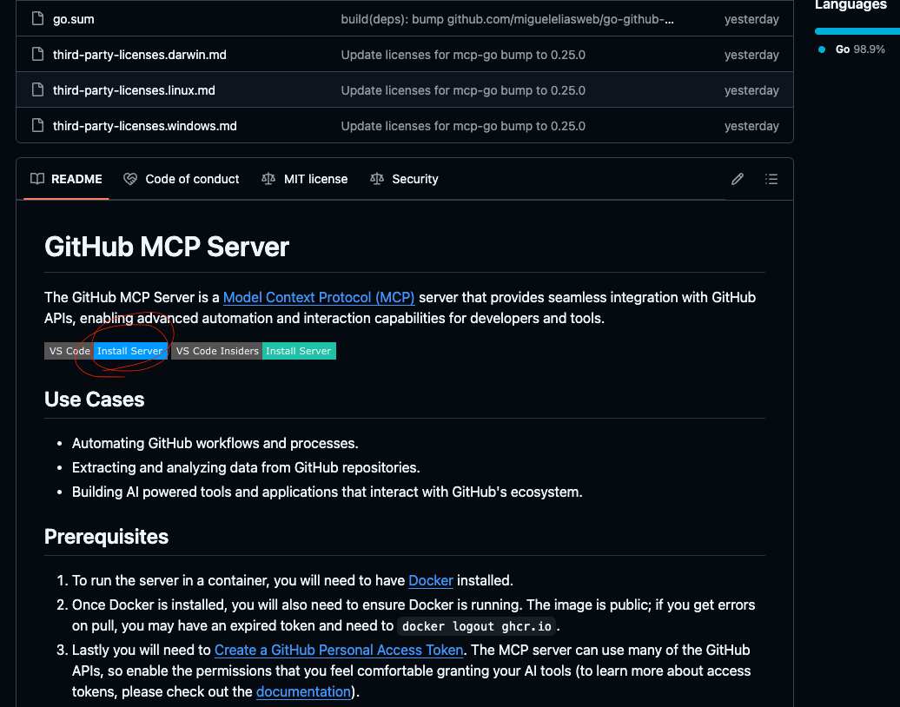Open the windows.md license update commit message
Screen dimensions: 900x707
point(463,126)
